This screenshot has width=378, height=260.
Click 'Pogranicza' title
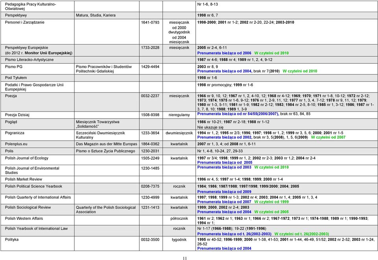coord(15,133)
